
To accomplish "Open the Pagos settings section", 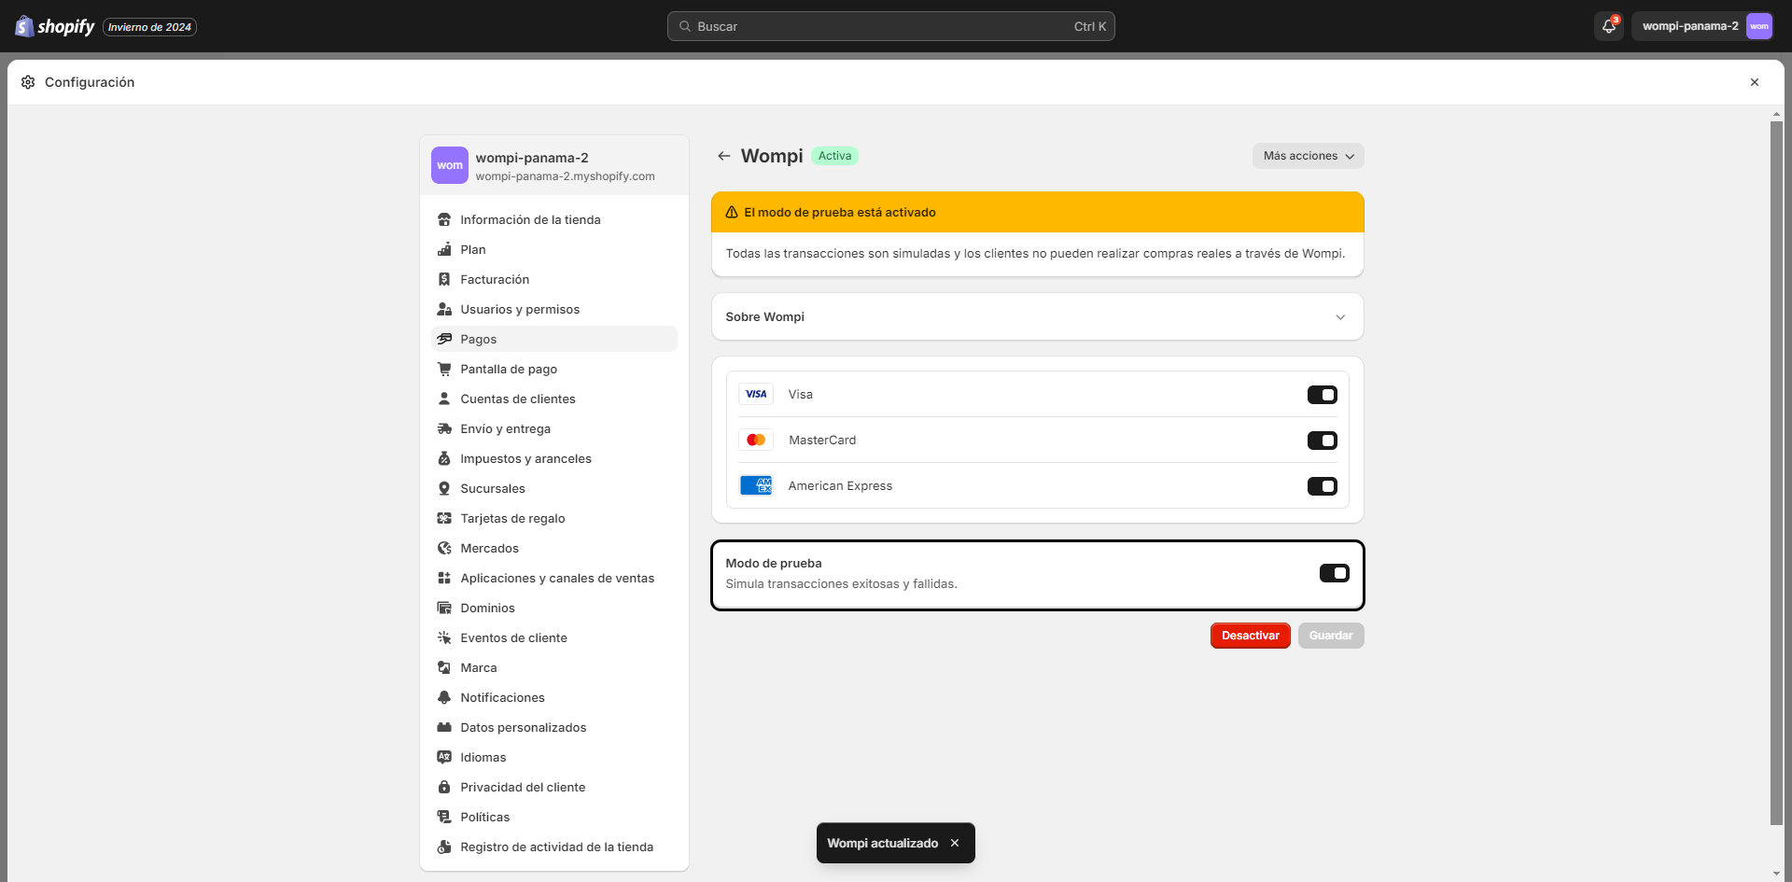I will (x=479, y=339).
